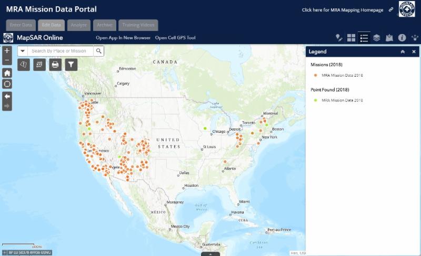Collapse the Legend panel
Image resolution: width=421 pixels, height=256 pixels.
[x=403, y=52]
